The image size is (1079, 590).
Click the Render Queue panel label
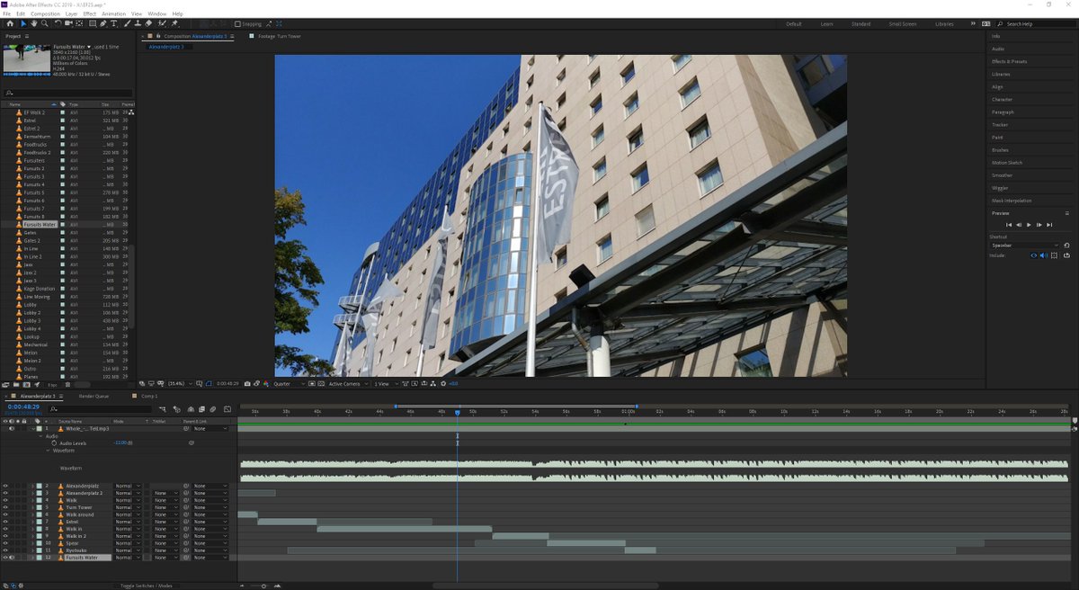[93, 396]
